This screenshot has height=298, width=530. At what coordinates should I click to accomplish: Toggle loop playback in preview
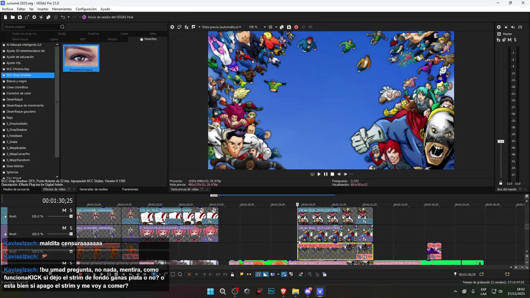(312, 174)
